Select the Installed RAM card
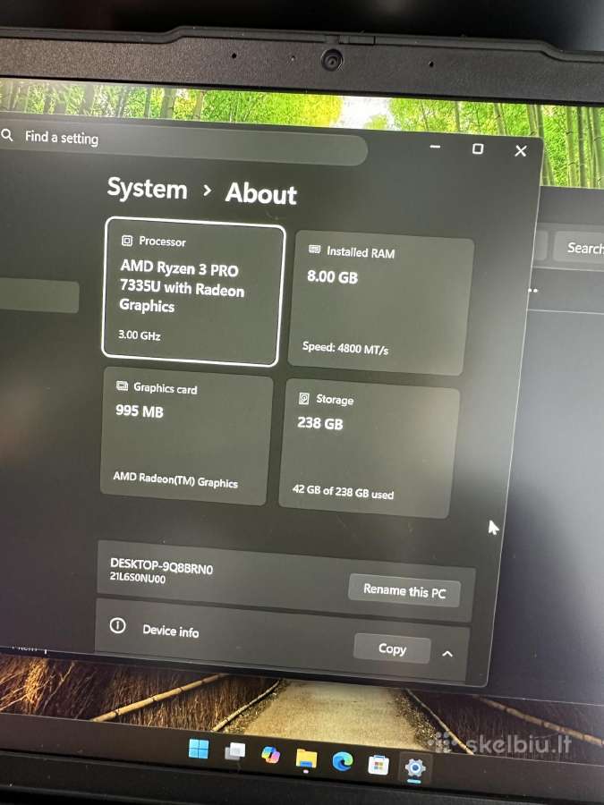604x805 pixels. point(380,303)
